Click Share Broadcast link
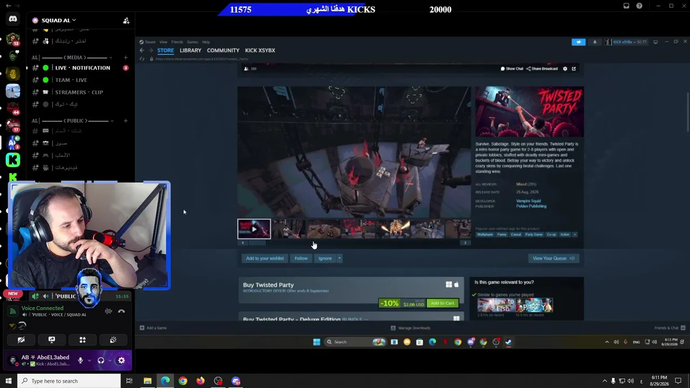690x388 pixels. coord(542,69)
